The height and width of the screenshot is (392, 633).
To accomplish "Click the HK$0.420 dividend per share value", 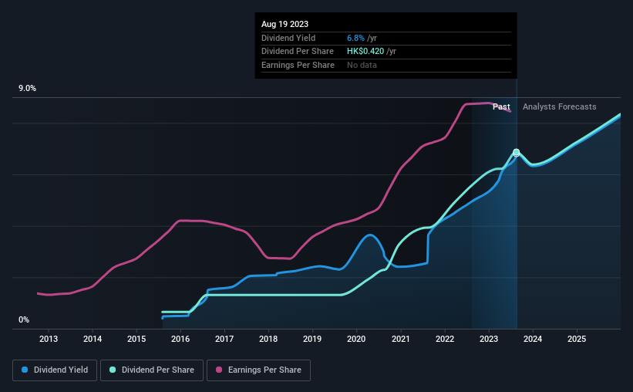I will (x=365, y=52).
